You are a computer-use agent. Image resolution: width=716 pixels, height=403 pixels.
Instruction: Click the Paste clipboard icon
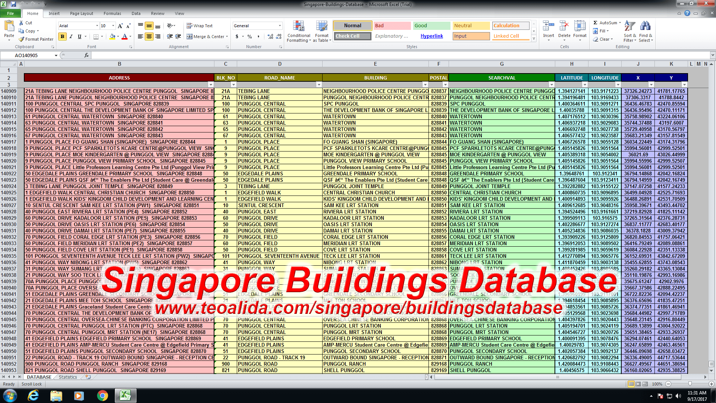[x=9, y=27]
